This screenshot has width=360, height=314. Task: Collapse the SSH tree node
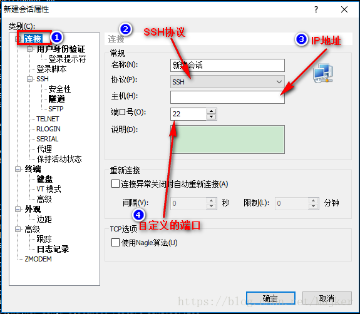(x=29, y=79)
